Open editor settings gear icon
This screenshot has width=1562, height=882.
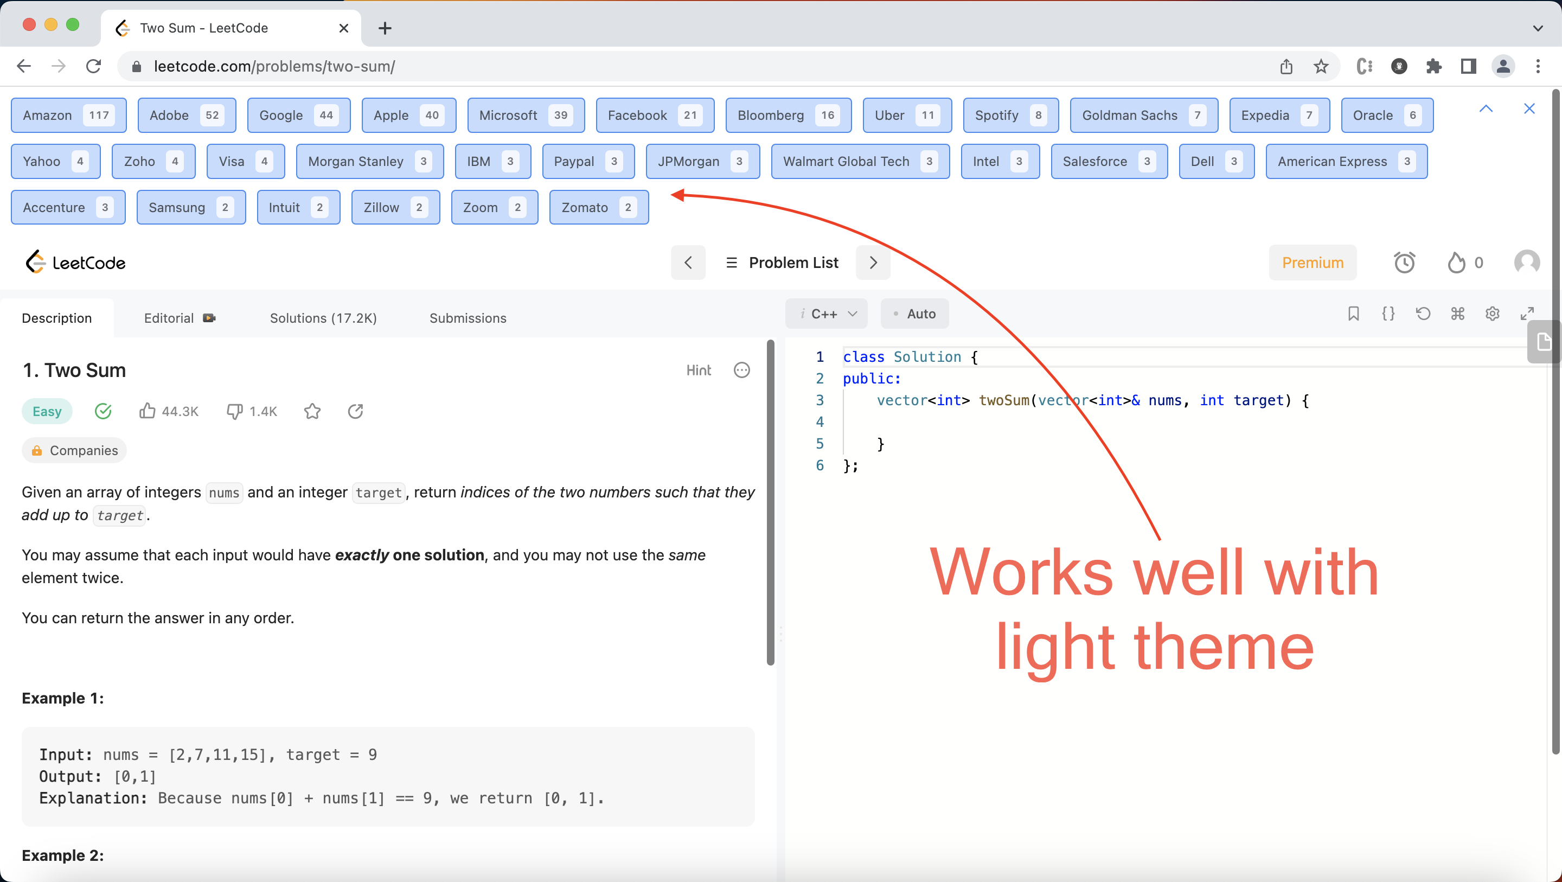[x=1492, y=313]
